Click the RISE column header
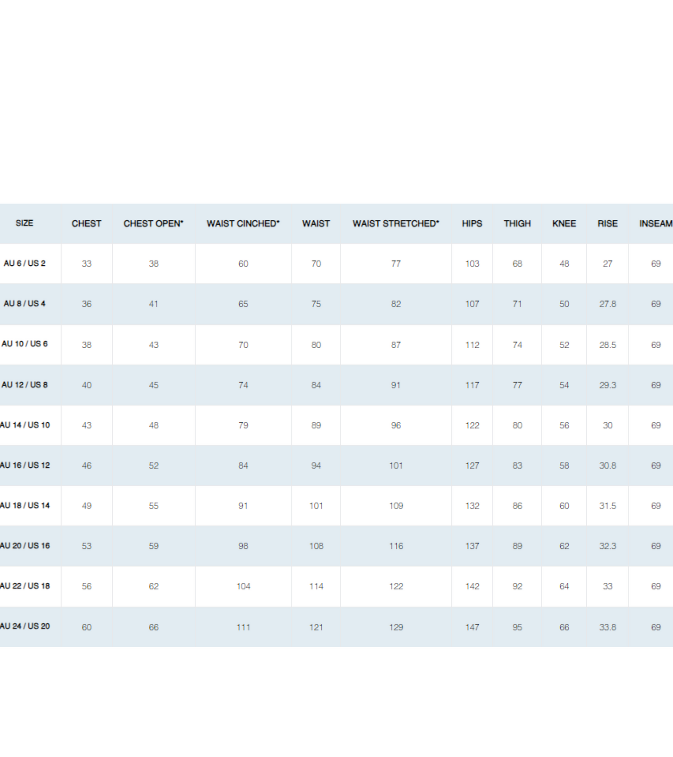The width and height of the screenshot is (673, 757). point(607,223)
